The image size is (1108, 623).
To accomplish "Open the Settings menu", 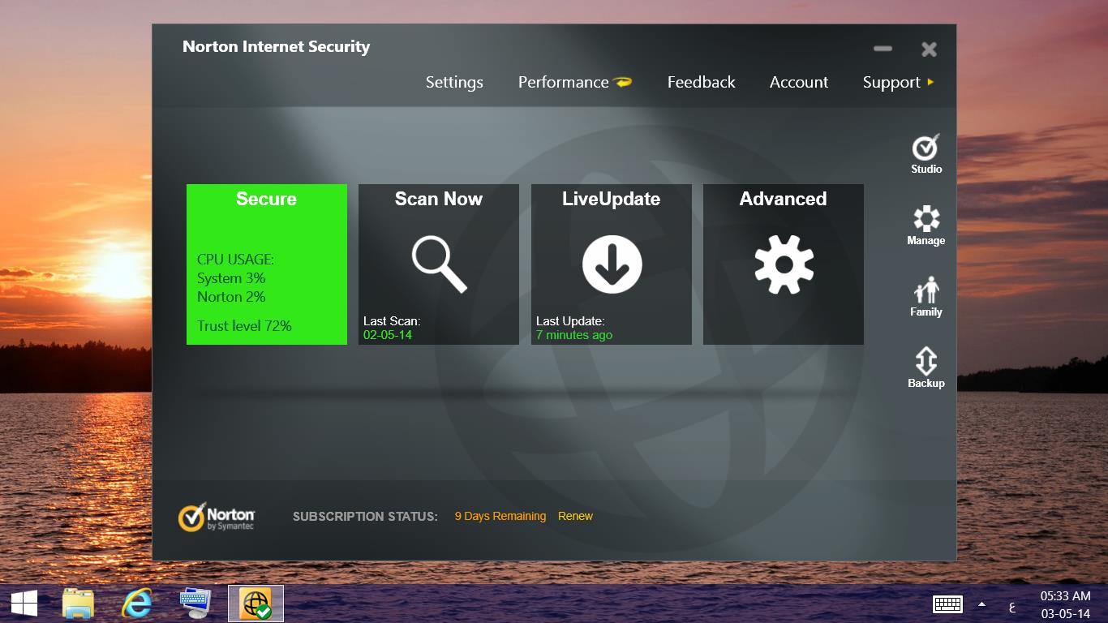I will [x=454, y=82].
